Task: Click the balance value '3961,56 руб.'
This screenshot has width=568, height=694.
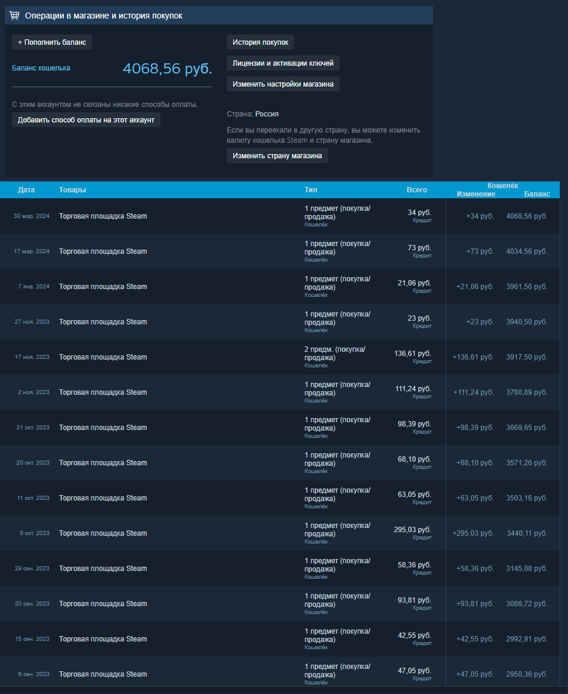Action: (x=526, y=287)
